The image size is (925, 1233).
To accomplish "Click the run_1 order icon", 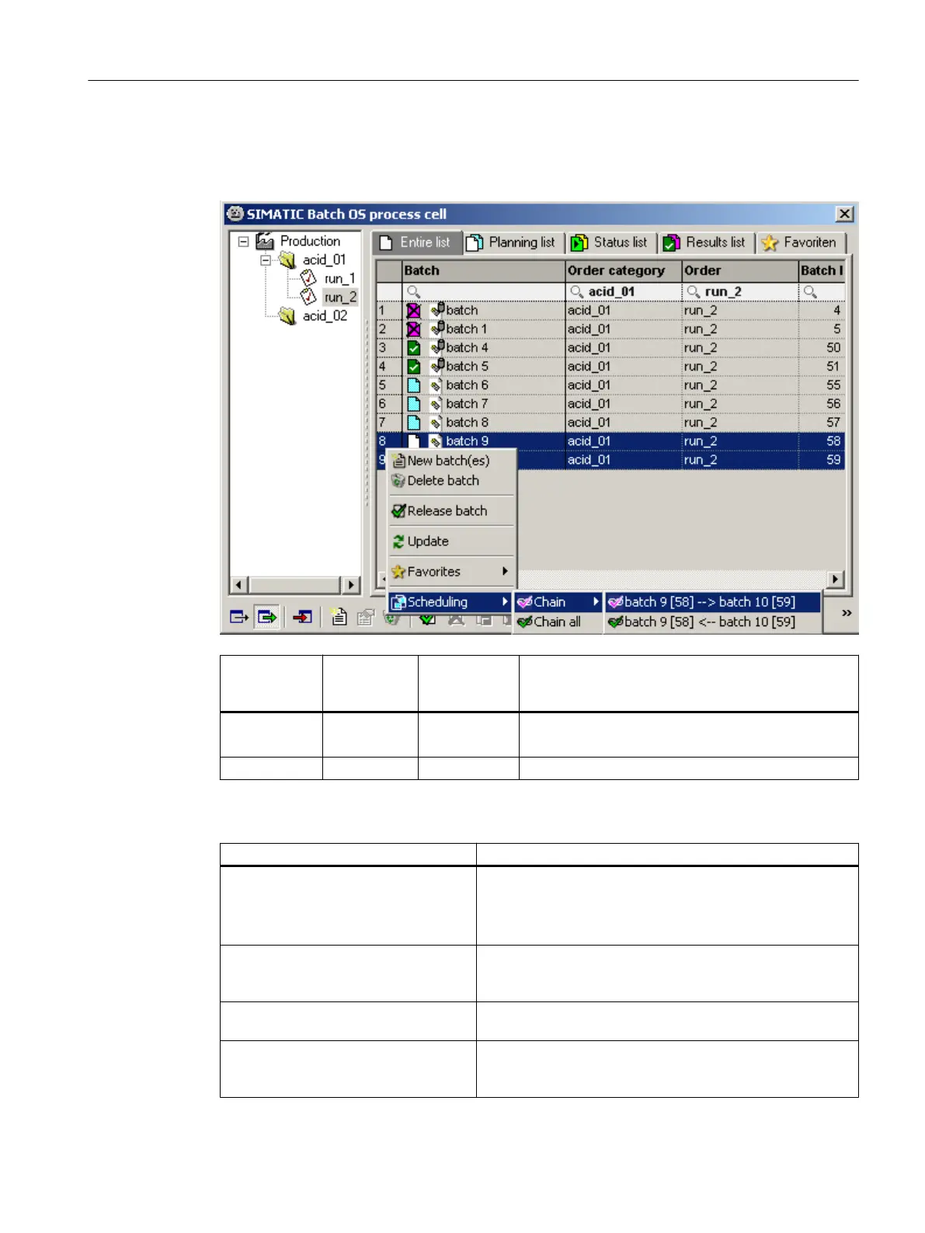I will [x=308, y=278].
